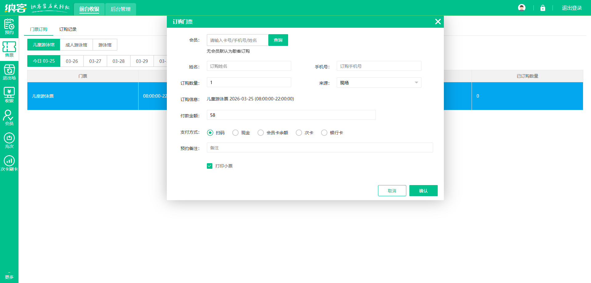Select the 售票 ticketing sidebar icon
This screenshot has width=591, height=283.
point(9,49)
